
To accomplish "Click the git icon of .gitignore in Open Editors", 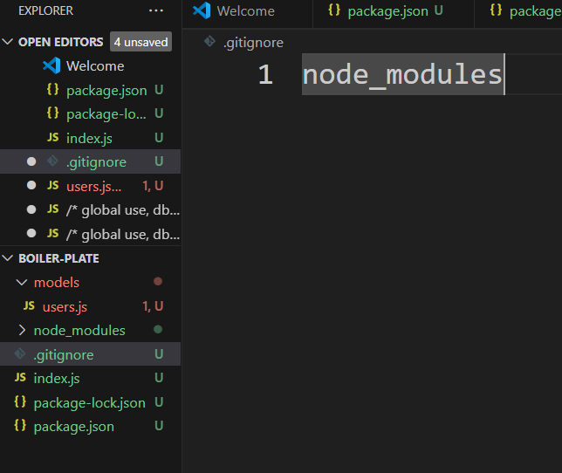I will 52,161.
